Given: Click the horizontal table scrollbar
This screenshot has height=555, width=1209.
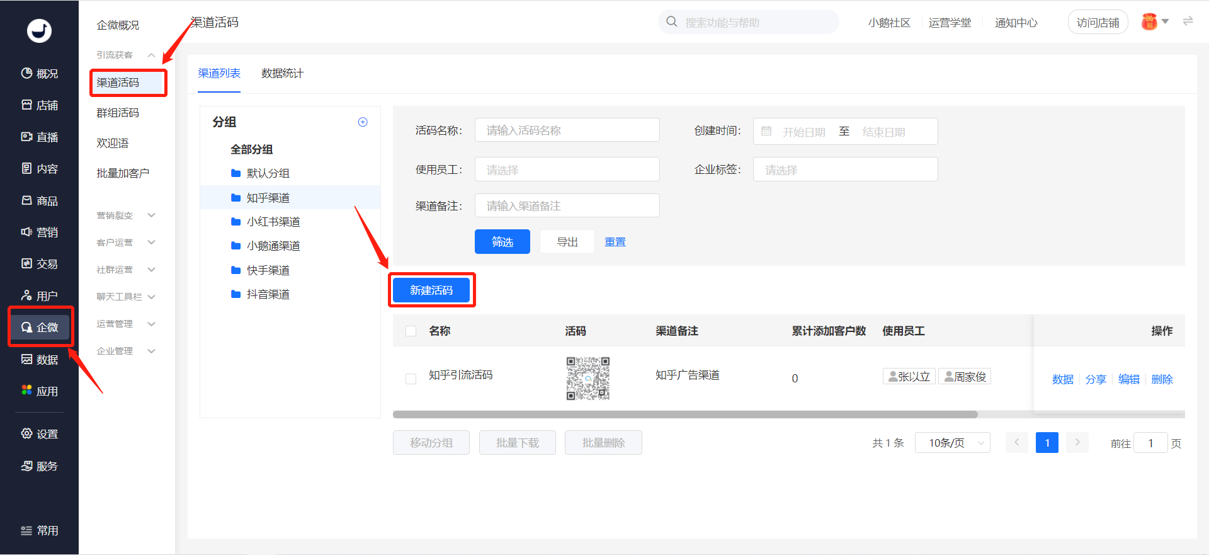Looking at the screenshot, I should [x=685, y=415].
